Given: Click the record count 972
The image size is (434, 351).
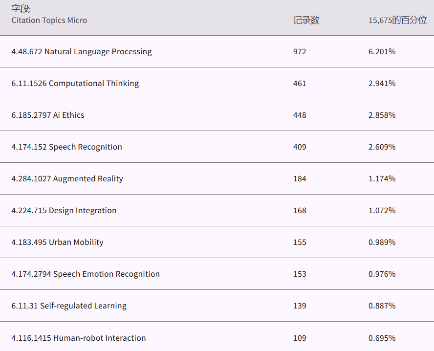Looking at the screenshot, I should click(x=300, y=51).
